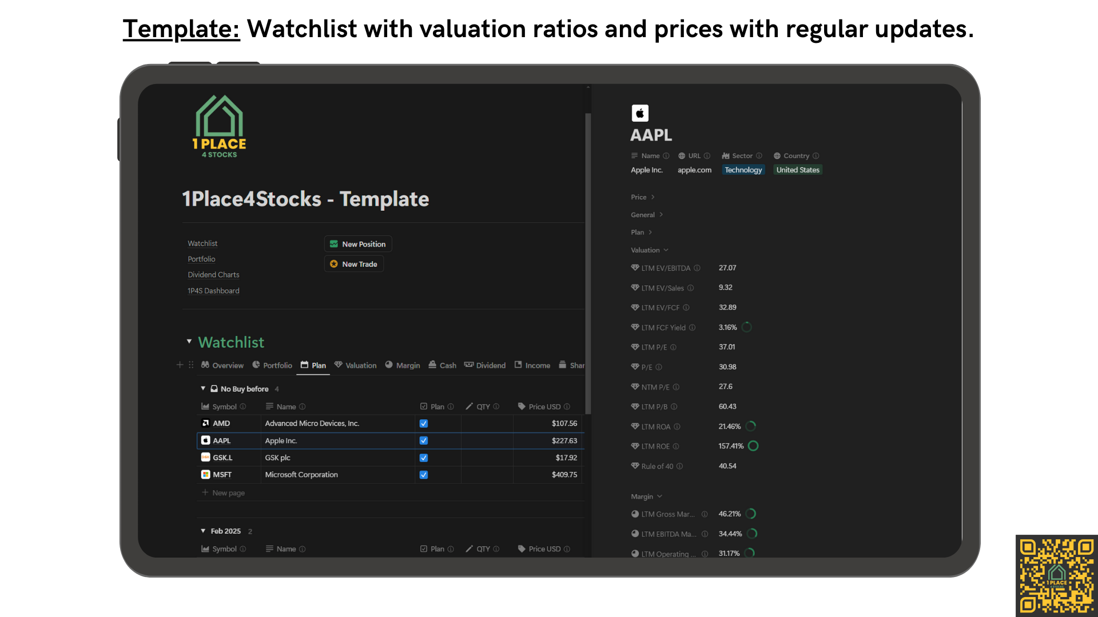Click the drag handle dots beside the Overview tab
The image size is (1098, 617).
[191, 364]
